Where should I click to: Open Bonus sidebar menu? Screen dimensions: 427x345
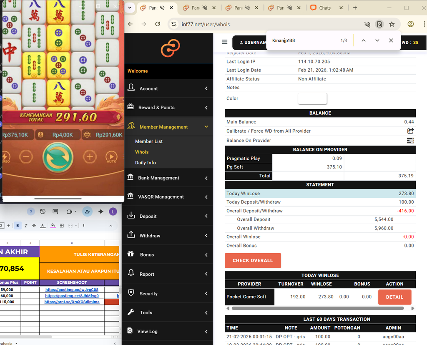coord(168,254)
